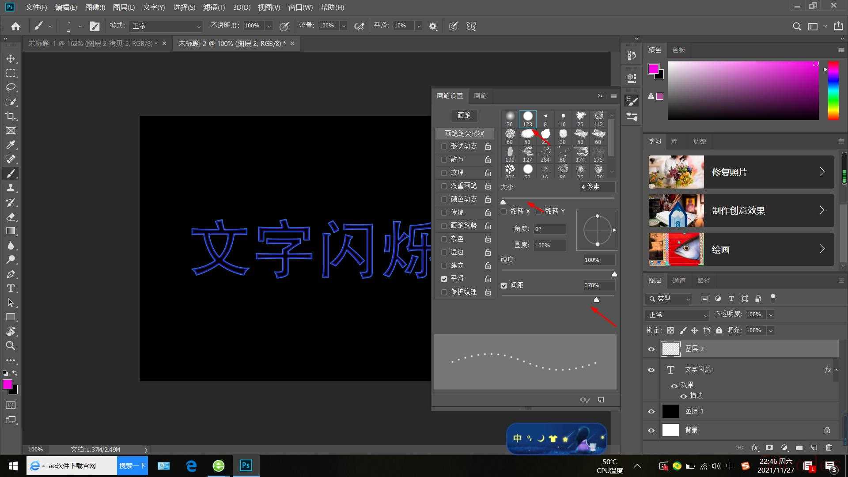This screenshot has height=477, width=848.
Task: Click the delete layer trash icon
Action: pyautogui.click(x=829, y=447)
